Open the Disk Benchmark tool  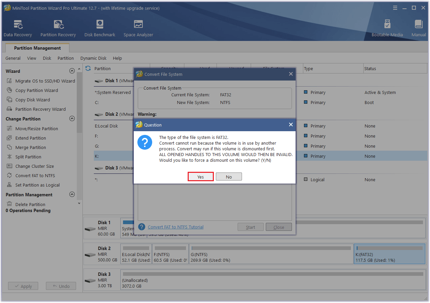(100, 29)
